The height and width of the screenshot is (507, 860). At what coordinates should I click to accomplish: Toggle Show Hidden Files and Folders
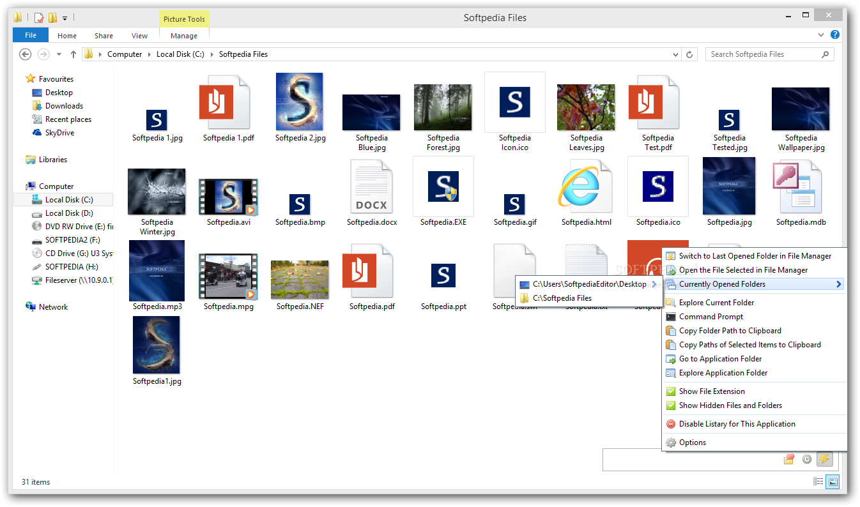coord(730,405)
